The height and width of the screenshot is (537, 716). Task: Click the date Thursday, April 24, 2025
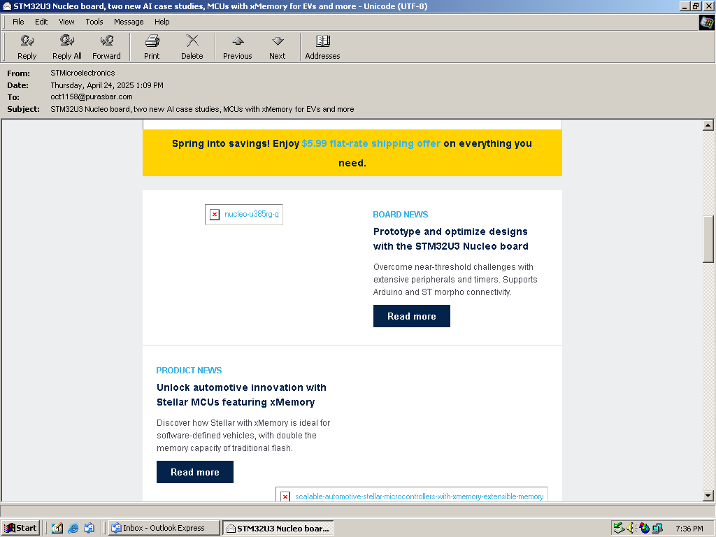(107, 85)
